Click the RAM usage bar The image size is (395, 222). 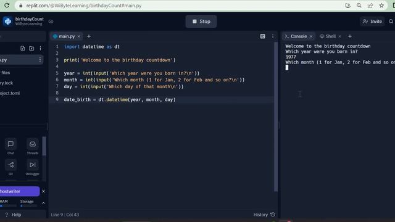coord(8,206)
